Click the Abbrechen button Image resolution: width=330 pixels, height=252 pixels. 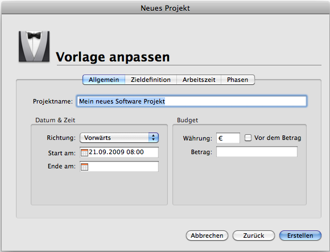207,236
